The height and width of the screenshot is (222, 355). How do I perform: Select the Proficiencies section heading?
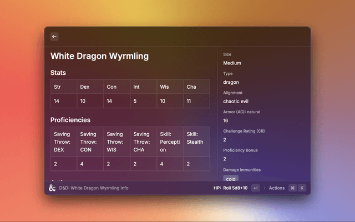(70, 120)
